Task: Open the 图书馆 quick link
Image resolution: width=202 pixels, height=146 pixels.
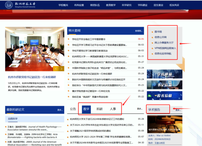Action: 158,32
